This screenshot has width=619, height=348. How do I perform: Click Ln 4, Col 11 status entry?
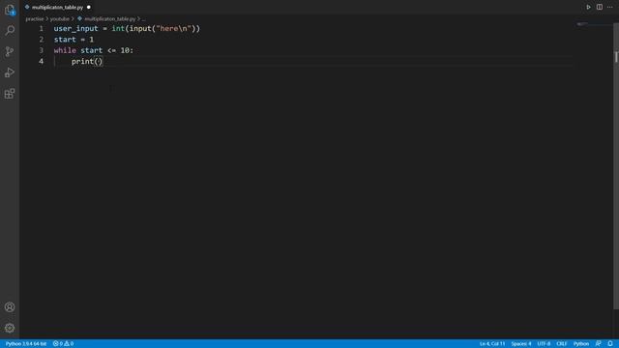tap(492, 344)
